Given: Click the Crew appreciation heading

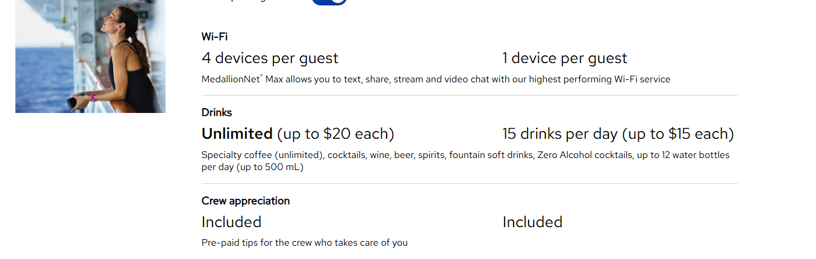Looking at the screenshot, I should coord(246,201).
